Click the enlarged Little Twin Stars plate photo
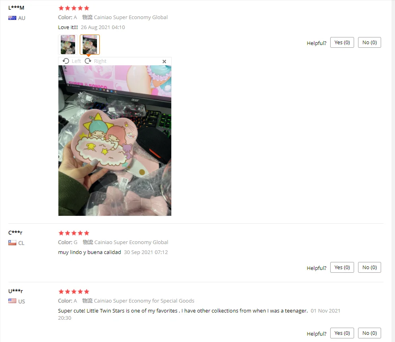395x342 pixels. (x=114, y=141)
